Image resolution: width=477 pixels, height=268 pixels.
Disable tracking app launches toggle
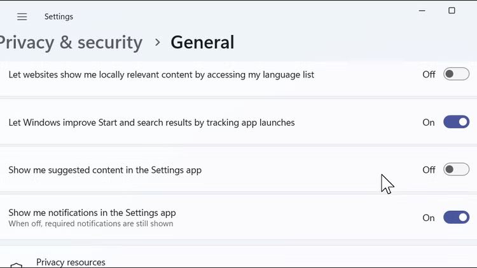click(x=456, y=122)
